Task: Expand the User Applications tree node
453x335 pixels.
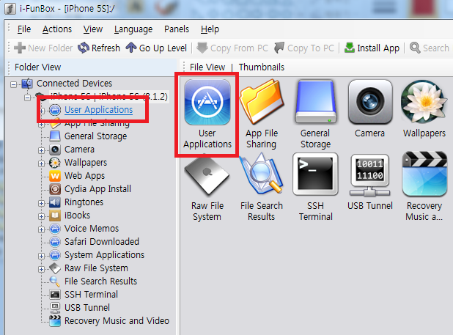Action: pyautogui.click(x=41, y=111)
